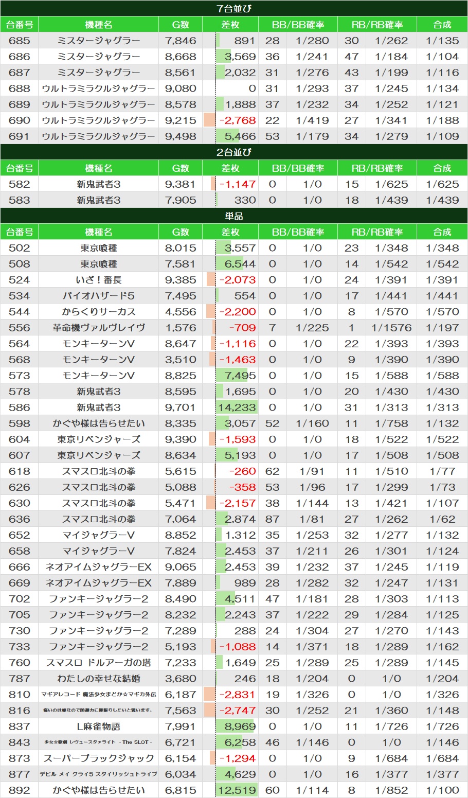
Task: Click the -2,157 value in row 630
Action: 238,503
